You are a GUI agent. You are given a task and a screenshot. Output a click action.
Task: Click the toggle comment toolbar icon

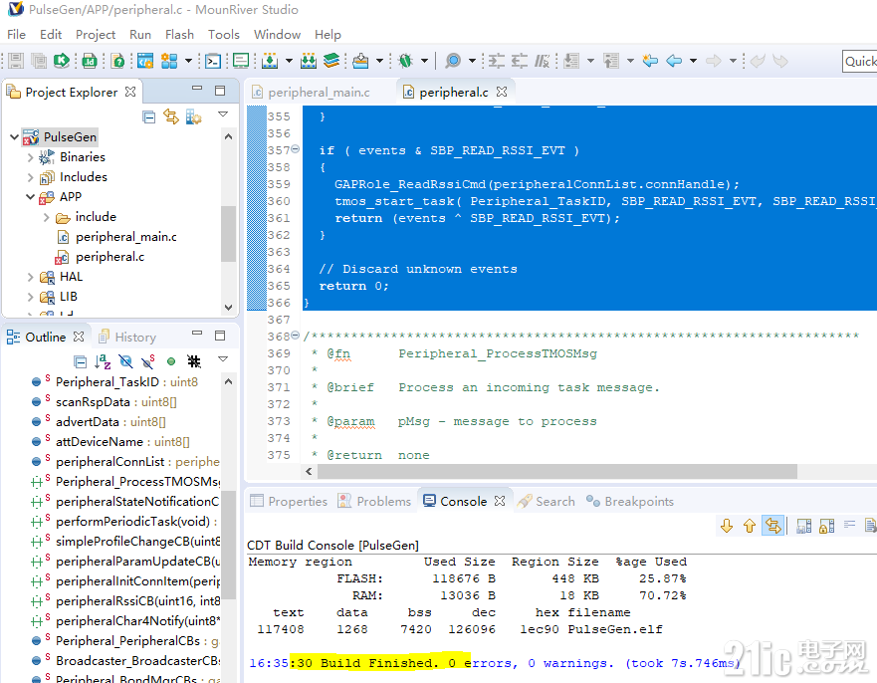(542, 61)
